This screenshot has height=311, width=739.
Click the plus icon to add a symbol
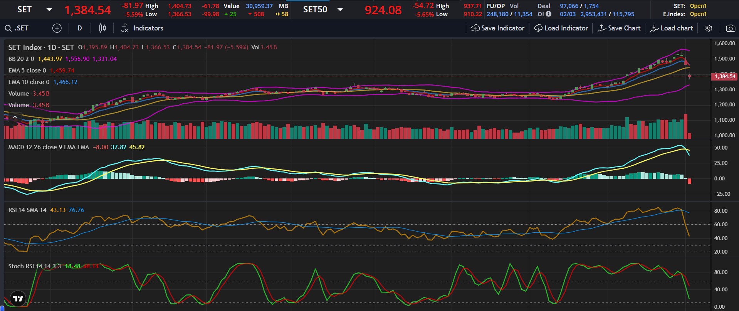tap(57, 28)
